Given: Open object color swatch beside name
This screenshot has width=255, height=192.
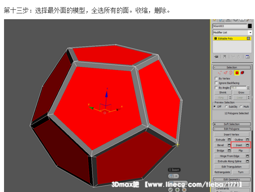Looking at the screenshot, I should (x=250, y=26).
